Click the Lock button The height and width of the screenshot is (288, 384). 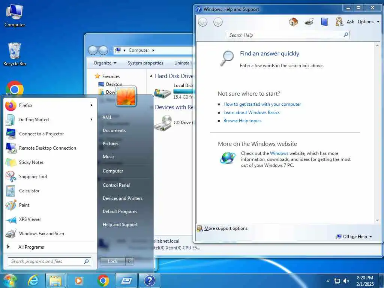(112, 261)
